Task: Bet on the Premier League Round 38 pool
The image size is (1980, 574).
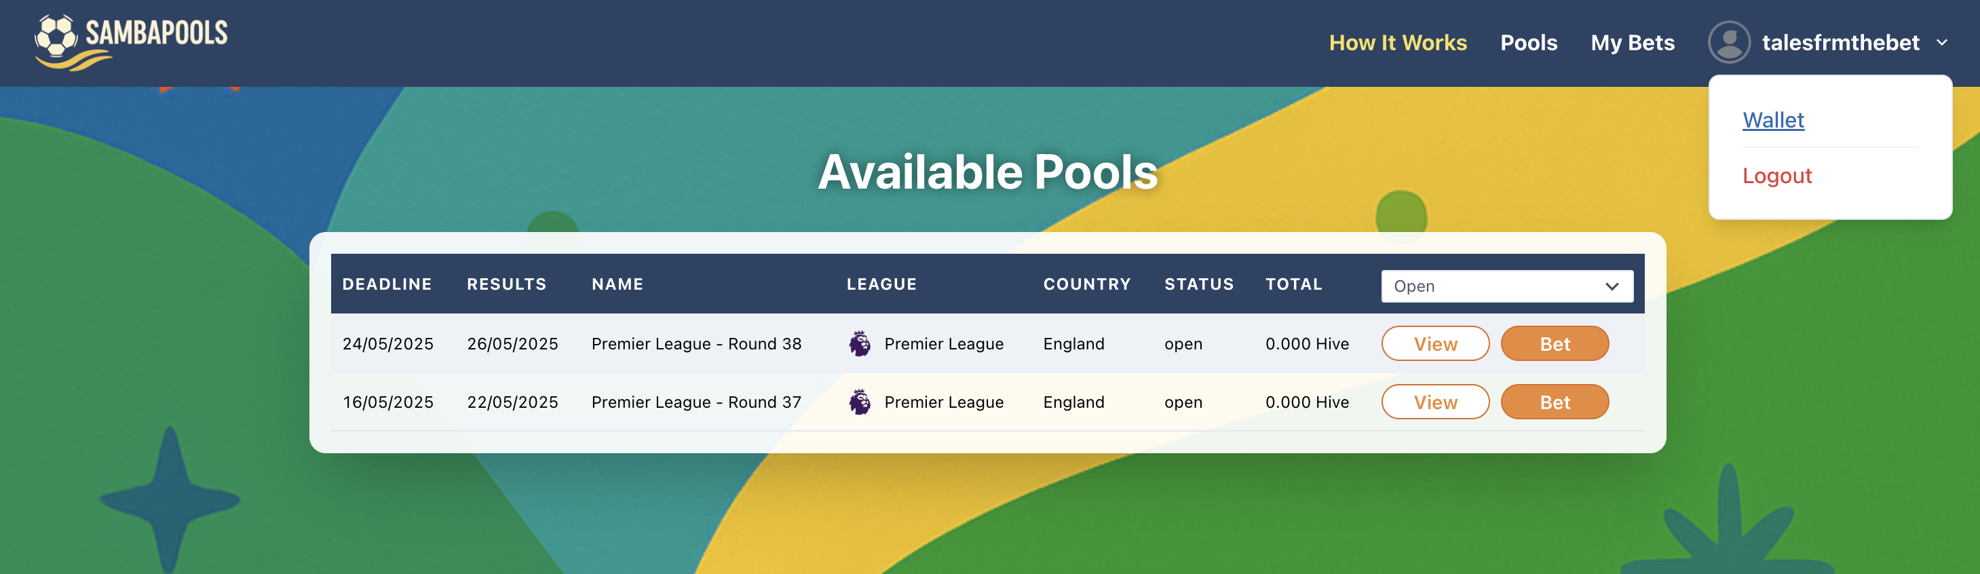Action: point(1554,343)
